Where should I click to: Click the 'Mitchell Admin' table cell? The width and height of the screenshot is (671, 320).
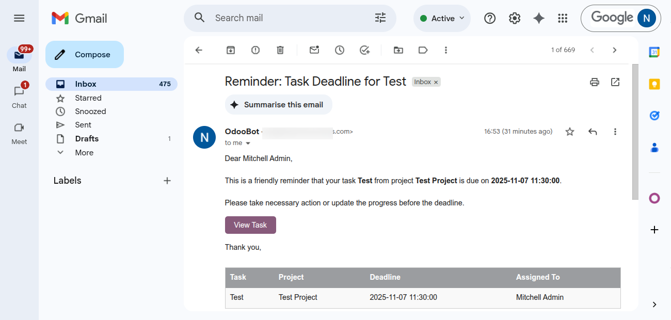tap(540, 297)
